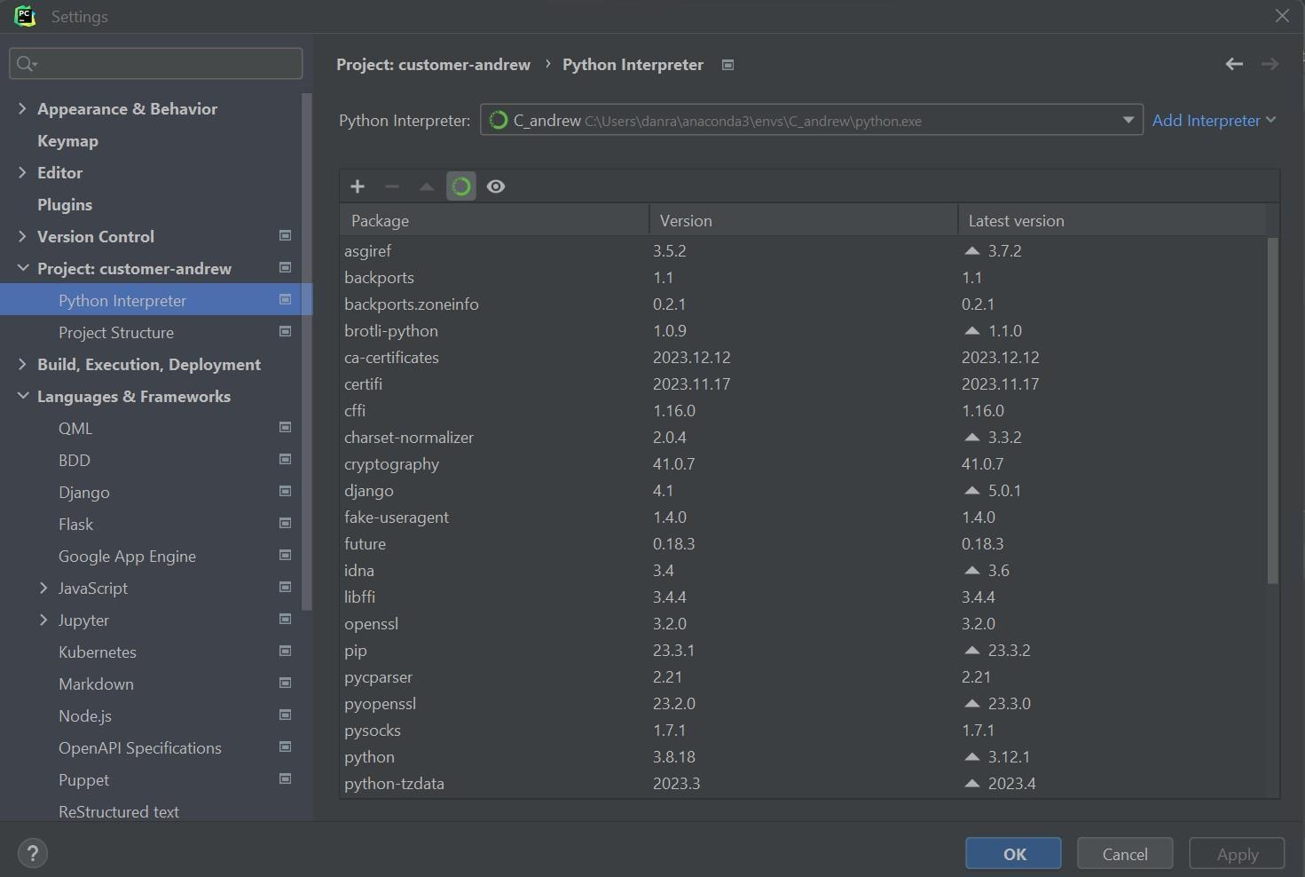Select ReStructured text settings item
1305x877 pixels.
point(119,812)
